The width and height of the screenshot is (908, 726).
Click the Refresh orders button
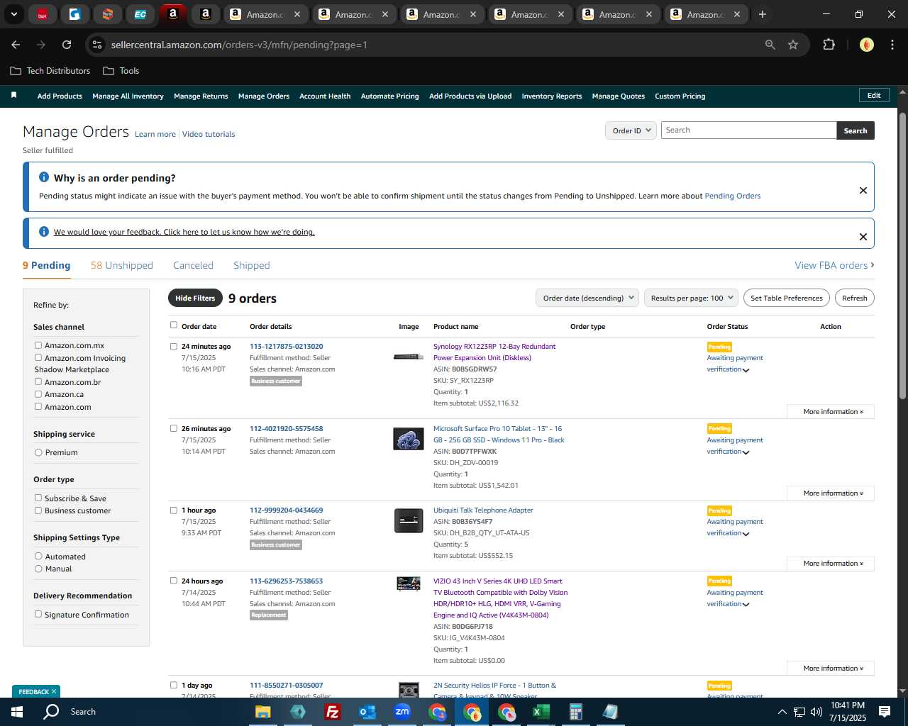click(x=854, y=298)
